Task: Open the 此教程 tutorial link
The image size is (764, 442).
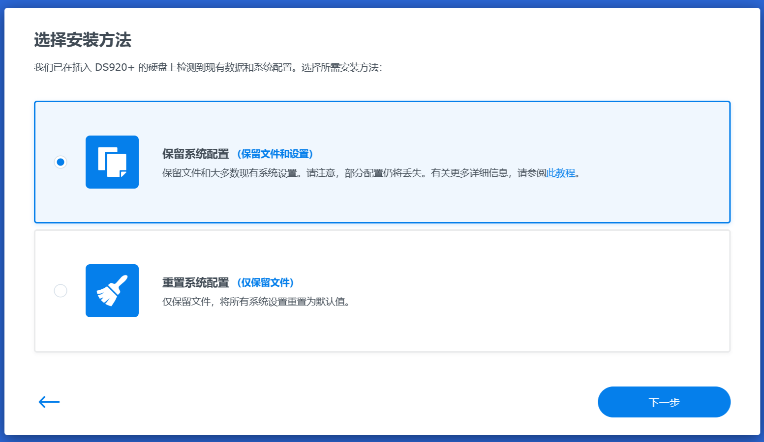Action: (x=561, y=173)
